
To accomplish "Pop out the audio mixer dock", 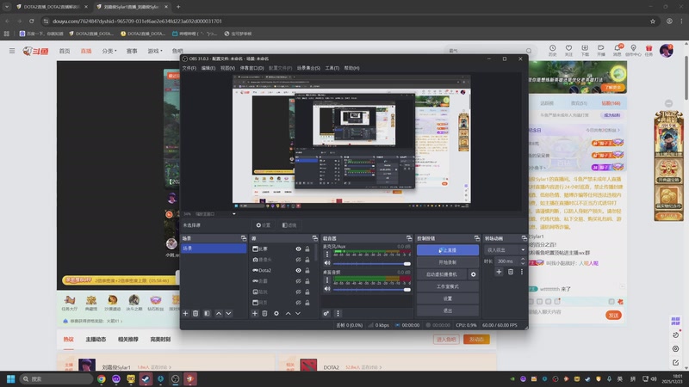I will point(409,238).
